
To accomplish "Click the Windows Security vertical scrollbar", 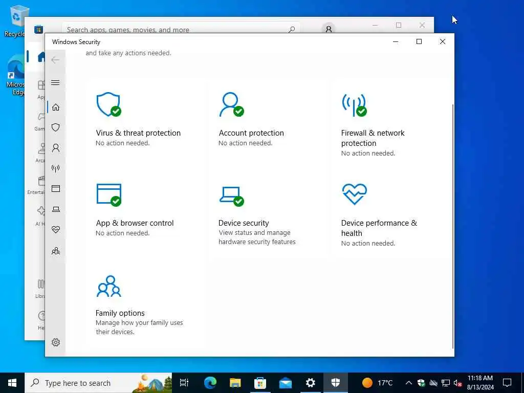I will [452, 226].
